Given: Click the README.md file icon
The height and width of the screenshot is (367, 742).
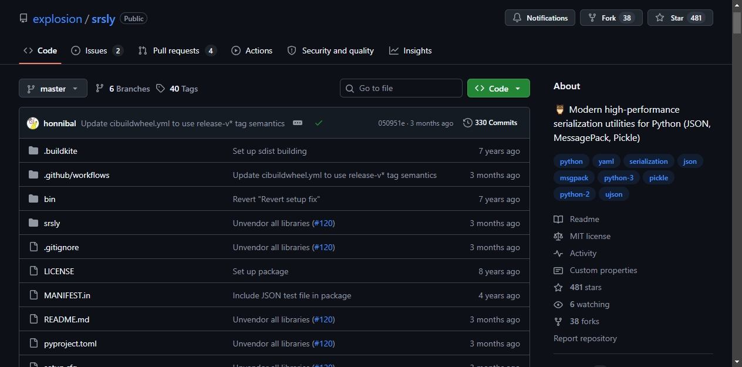Looking at the screenshot, I should pos(33,319).
